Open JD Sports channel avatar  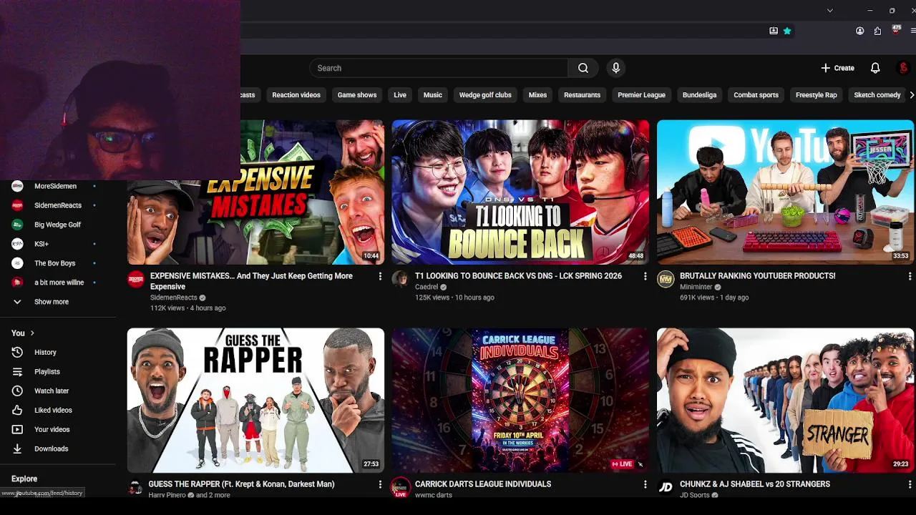tap(666, 487)
